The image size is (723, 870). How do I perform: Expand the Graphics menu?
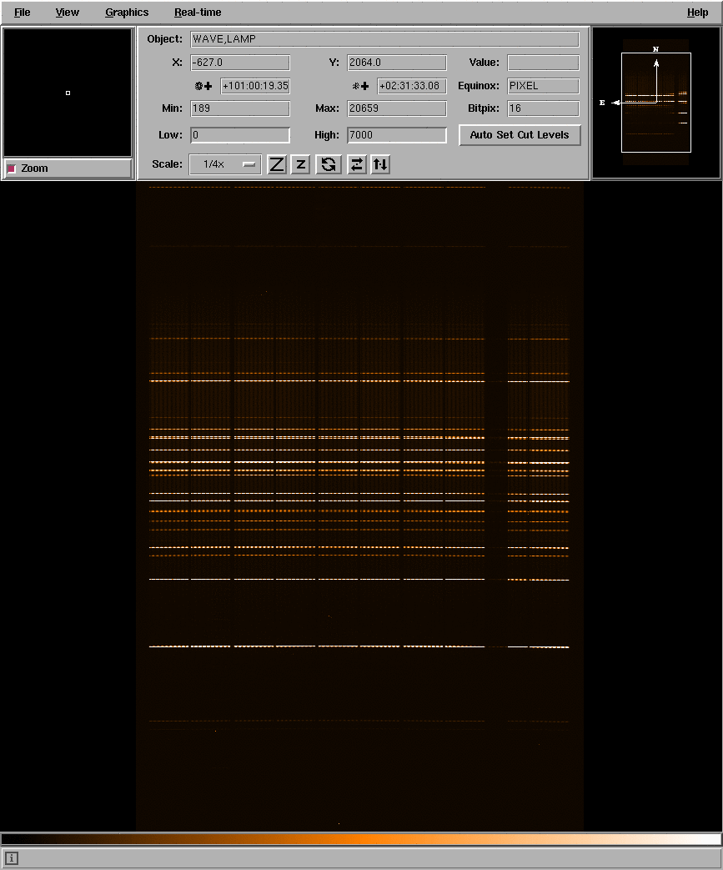[x=127, y=13]
